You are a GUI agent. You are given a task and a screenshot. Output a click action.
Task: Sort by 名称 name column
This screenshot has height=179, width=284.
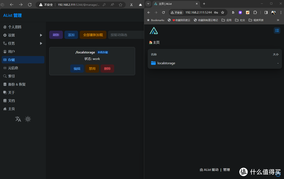[x=154, y=55]
